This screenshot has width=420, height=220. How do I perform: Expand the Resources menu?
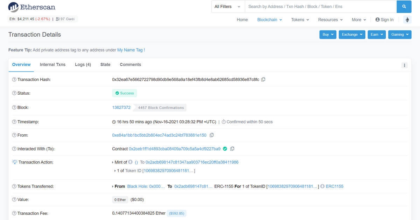click(330, 20)
